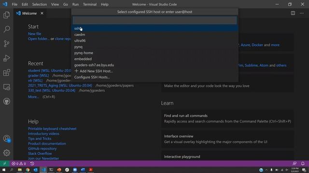Open GitHub repository link
This screenshot has height=173, width=309.
coord(42,148)
